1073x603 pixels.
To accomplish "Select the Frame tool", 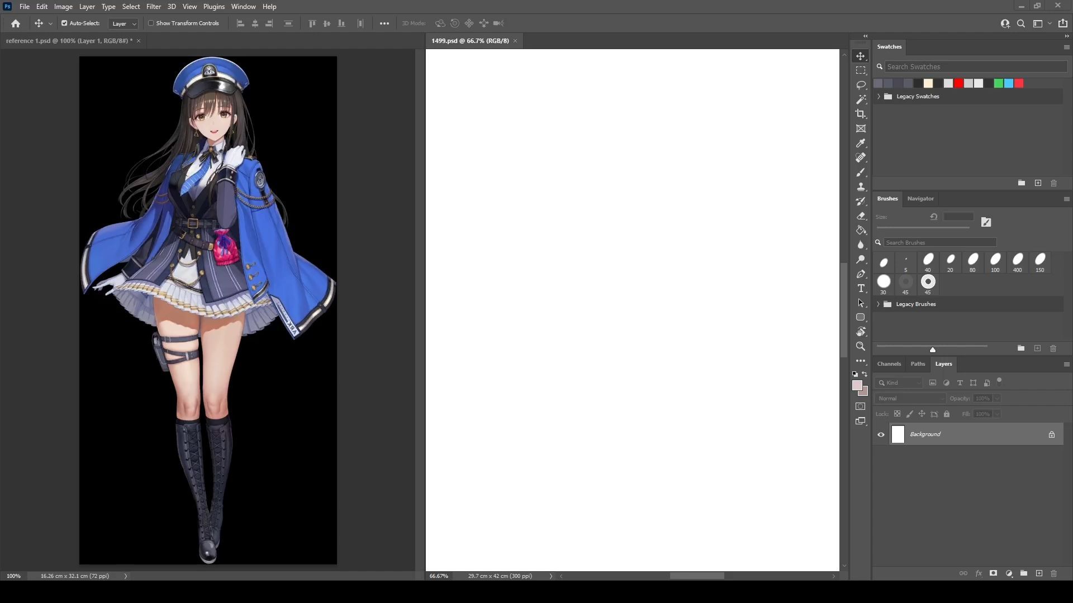I will tap(861, 128).
